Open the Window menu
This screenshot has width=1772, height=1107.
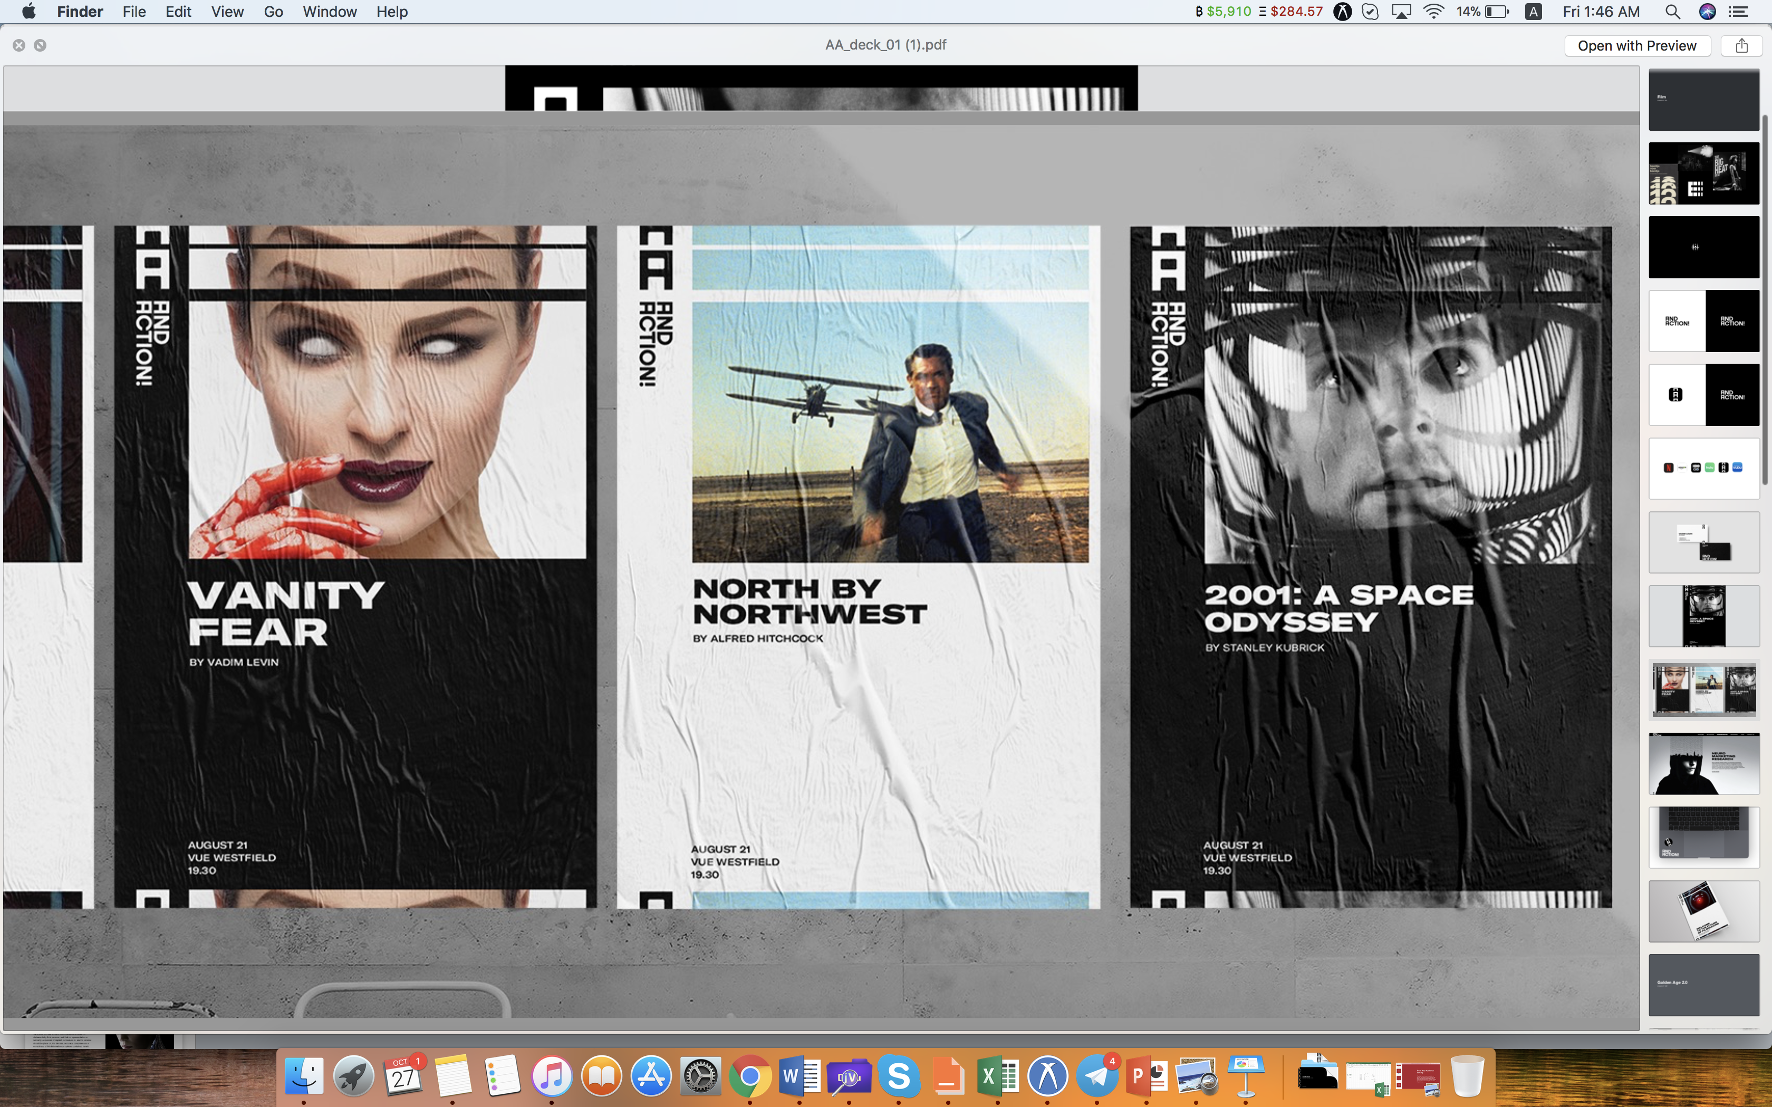(330, 12)
